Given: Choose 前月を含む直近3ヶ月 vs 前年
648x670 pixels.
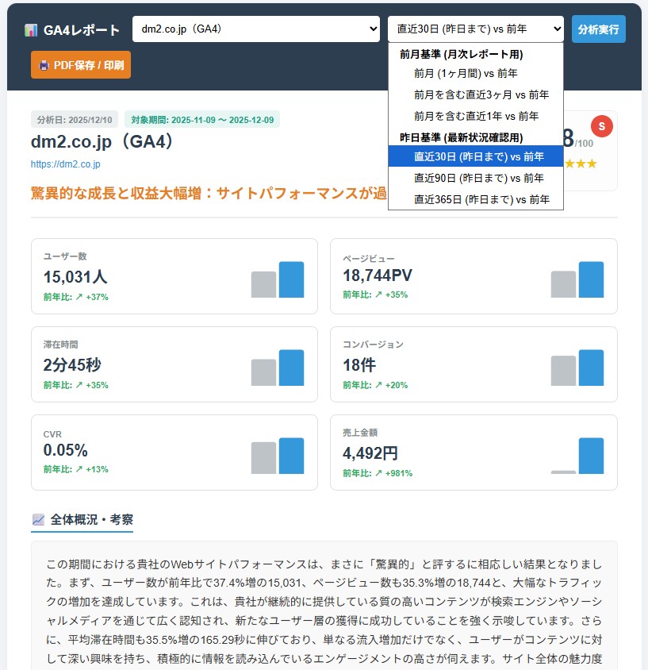Looking at the screenshot, I should point(481,94).
